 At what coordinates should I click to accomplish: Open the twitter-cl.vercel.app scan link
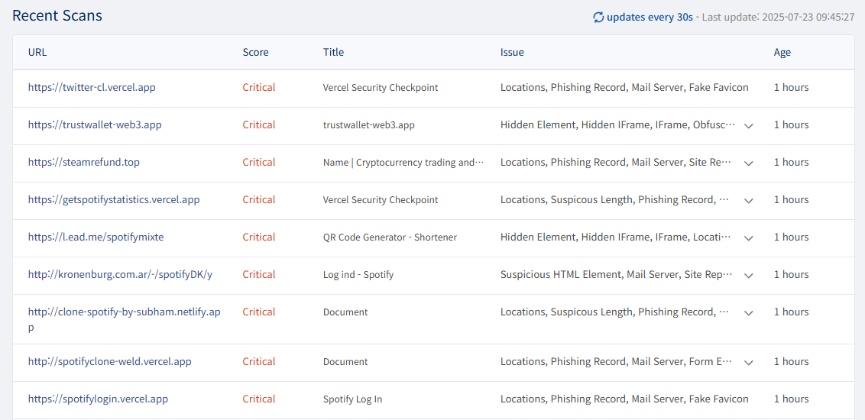point(92,87)
